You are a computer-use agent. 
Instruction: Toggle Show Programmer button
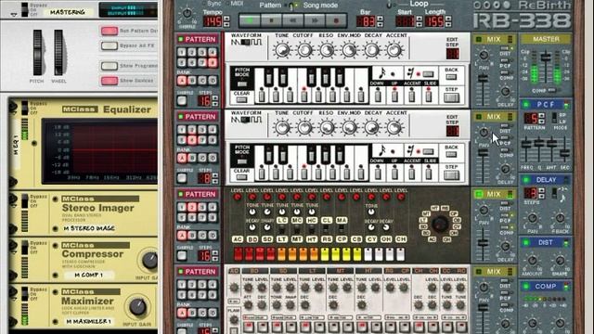[110, 66]
